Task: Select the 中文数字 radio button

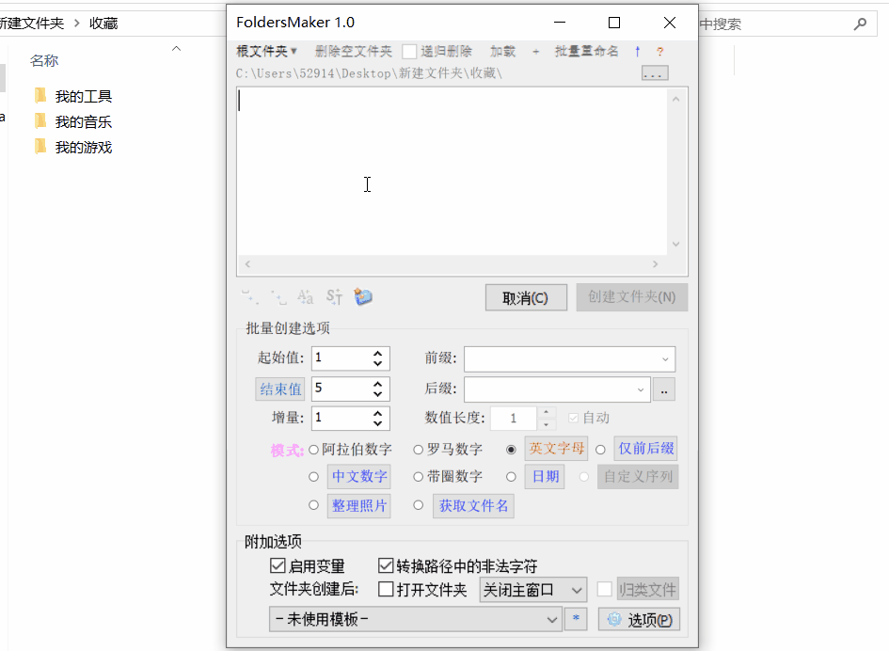Action: [x=313, y=477]
